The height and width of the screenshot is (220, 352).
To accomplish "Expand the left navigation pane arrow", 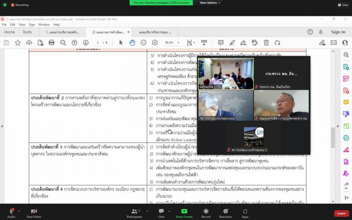I will click(x=2, y=126).
